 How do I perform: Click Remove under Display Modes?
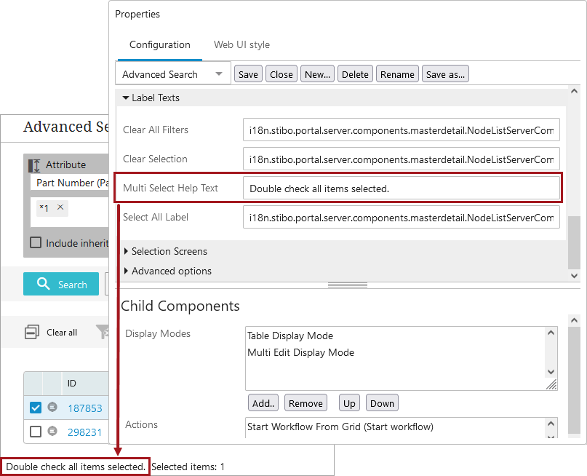click(x=306, y=403)
